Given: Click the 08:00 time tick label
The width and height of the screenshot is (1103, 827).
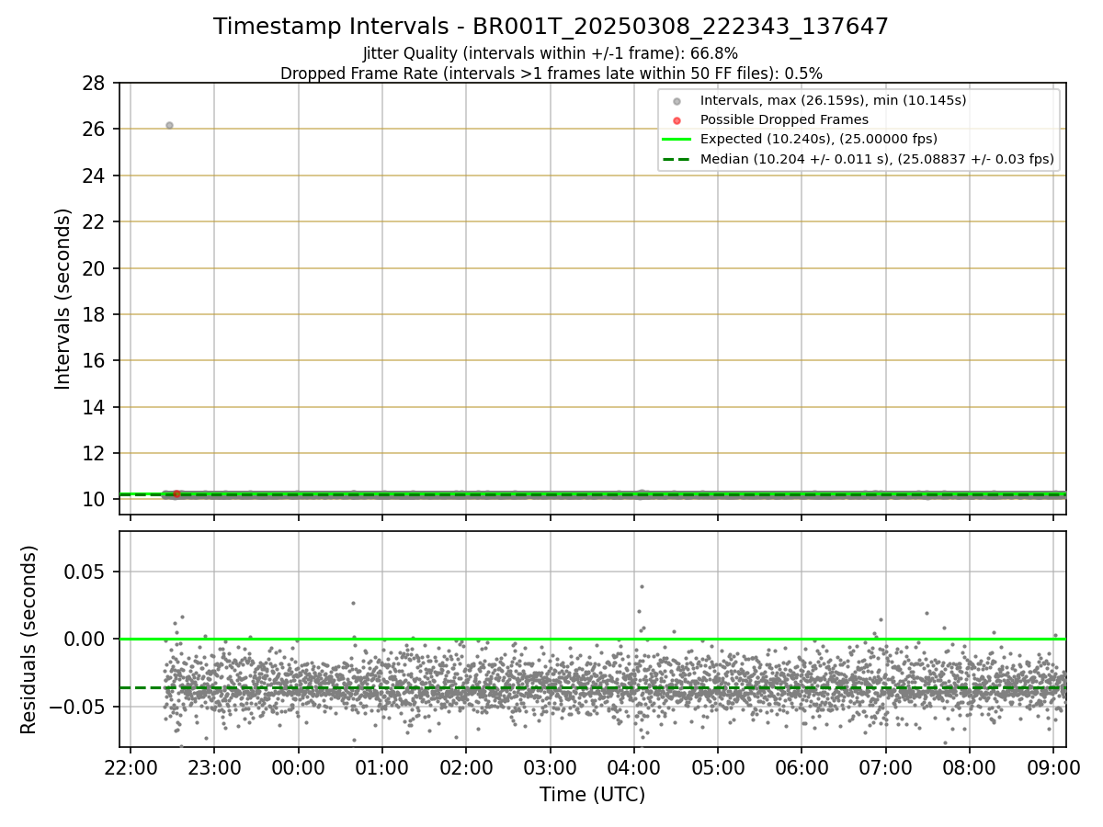Looking at the screenshot, I should tap(969, 767).
